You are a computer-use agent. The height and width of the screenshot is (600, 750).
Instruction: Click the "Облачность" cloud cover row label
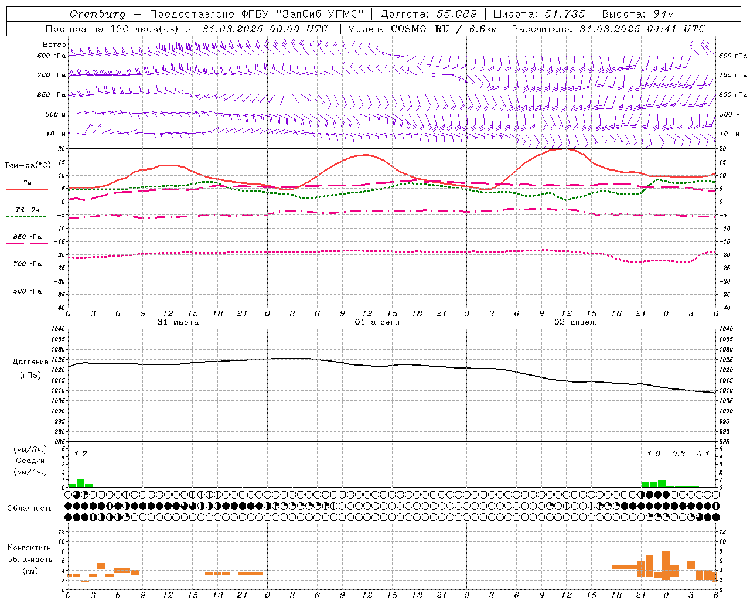[x=30, y=509]
